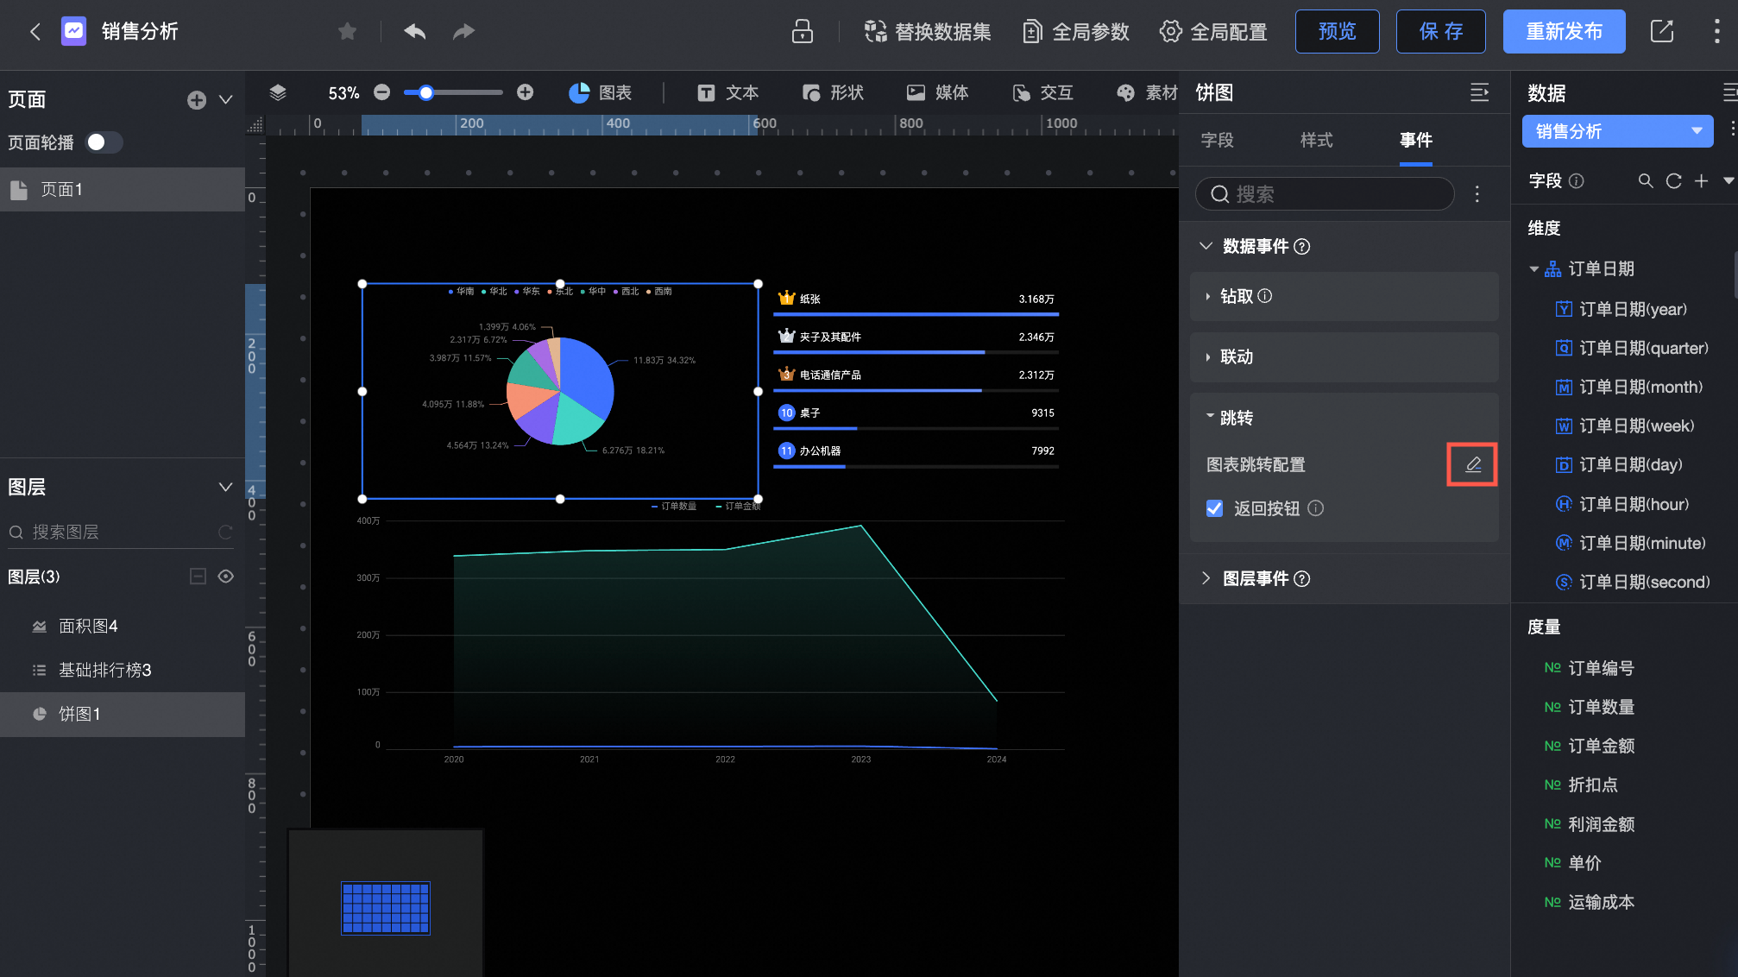The width and height of the screenshot is (1738, 977).
Task: Refresh the fields list
Action: [x=1673, y=180]
